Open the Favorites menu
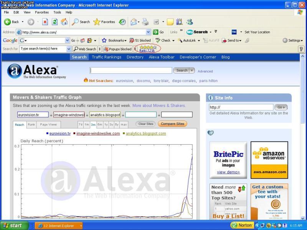 (x=42, y=12)
